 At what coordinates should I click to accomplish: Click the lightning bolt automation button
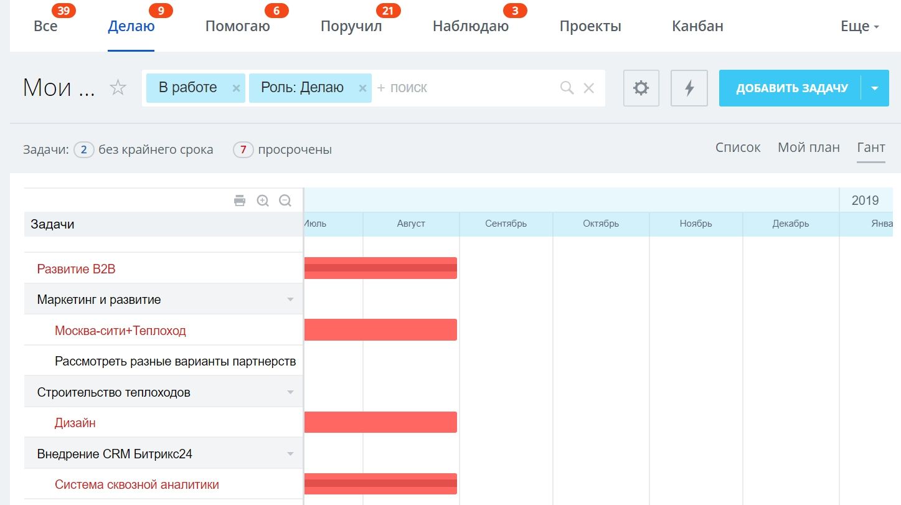click(x=689, y=88)
